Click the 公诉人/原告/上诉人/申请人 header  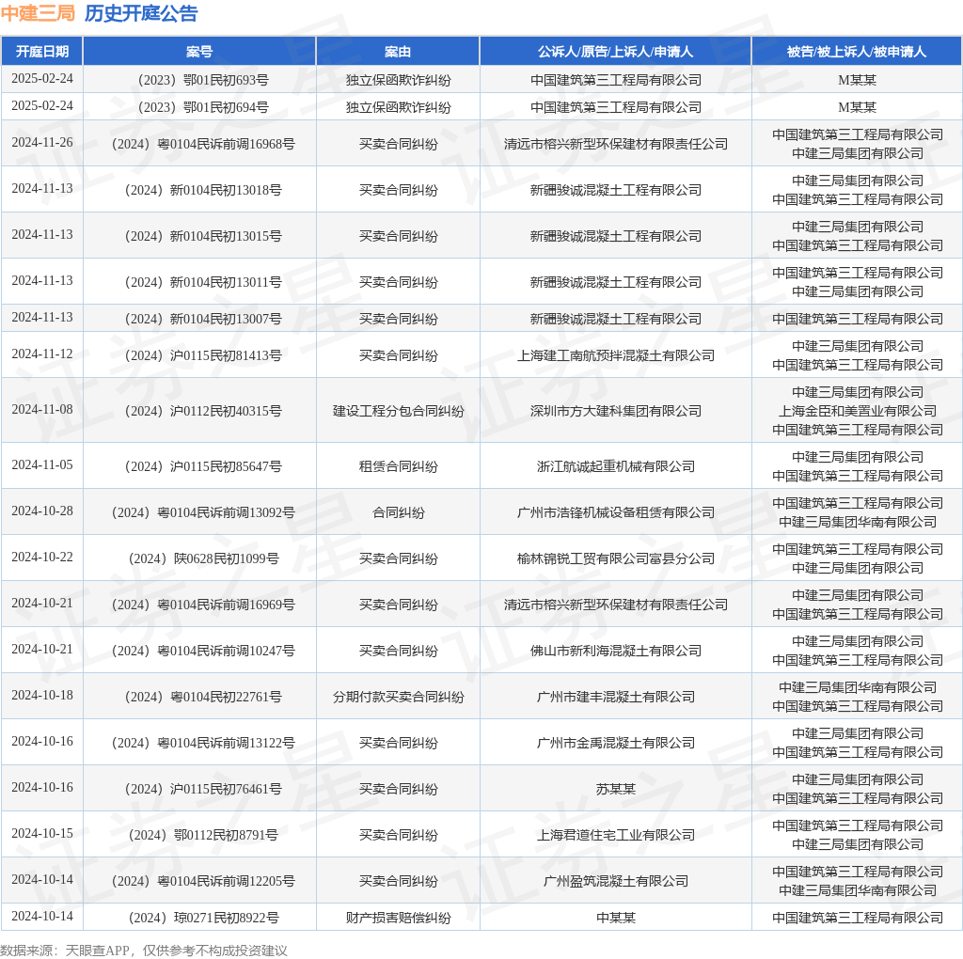(615, 52)
